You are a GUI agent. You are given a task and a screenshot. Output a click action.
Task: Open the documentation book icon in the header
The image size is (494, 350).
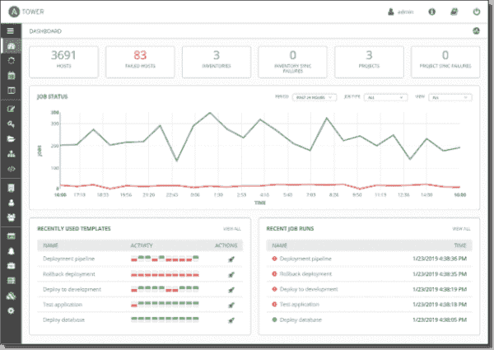[x=454, y=12]
